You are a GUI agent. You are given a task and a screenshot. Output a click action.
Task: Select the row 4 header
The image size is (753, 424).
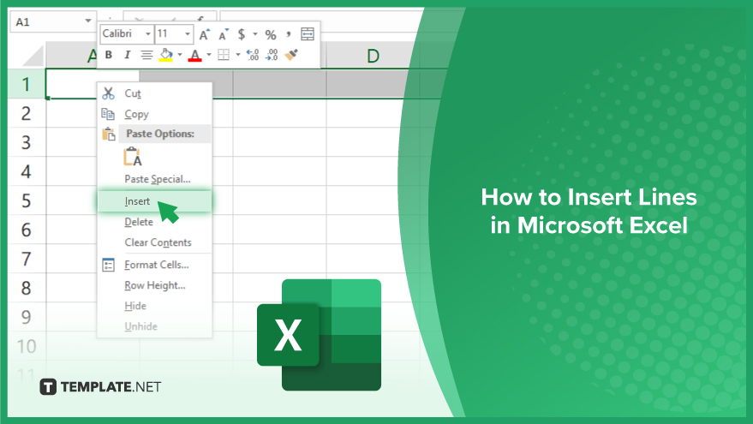(x=27, y=171)
